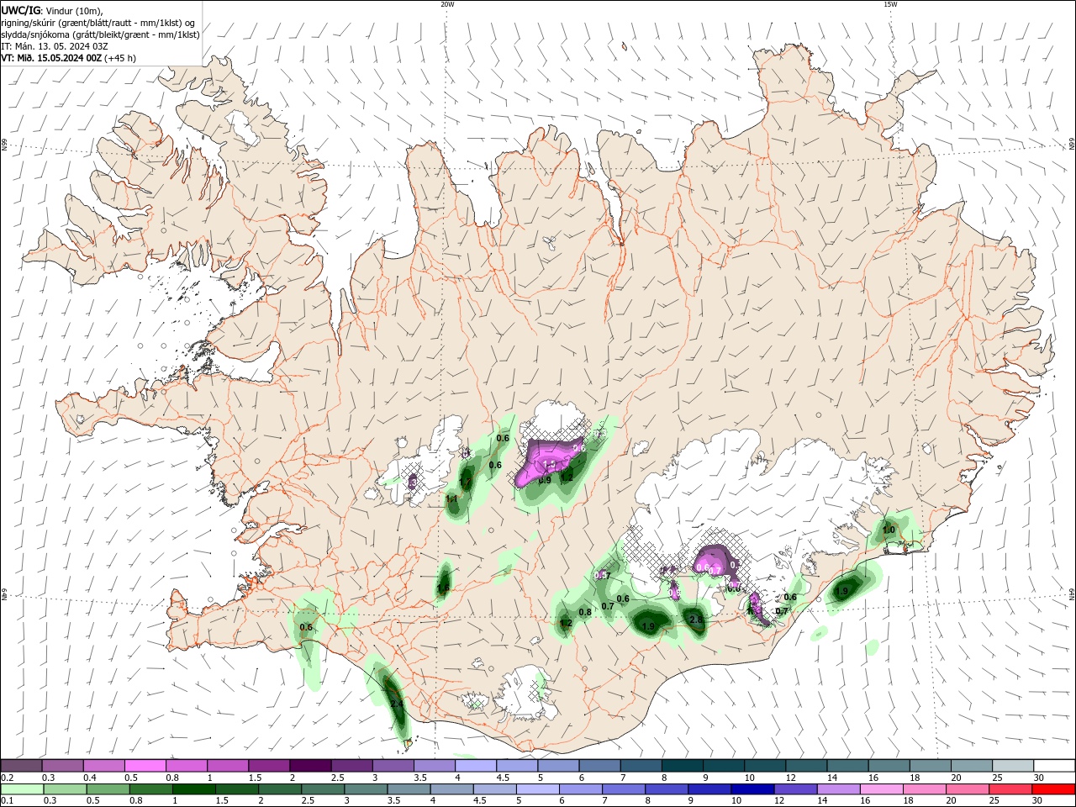Screen dimensions: 1076x807
Task: Click the '0.9' value below the pink snow area
Action: click(x=545, y=480)
